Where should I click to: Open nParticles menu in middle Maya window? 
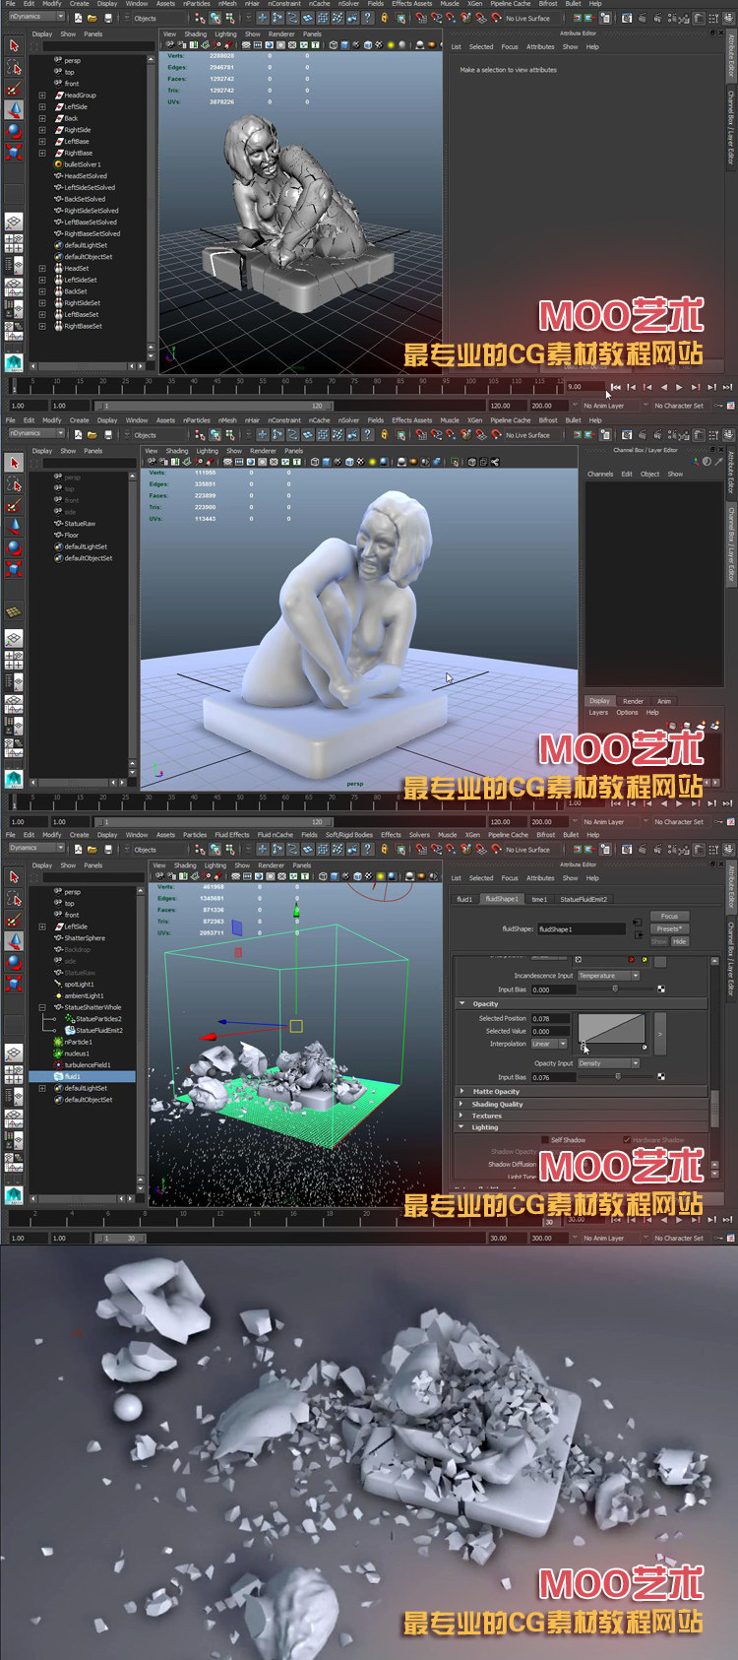(197, 420)
